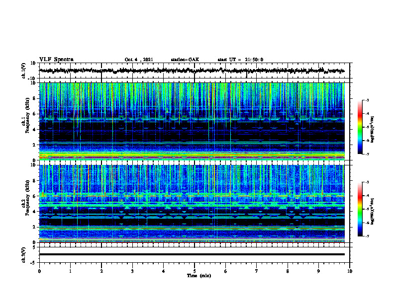This screenshot has width=394, height=304.
Task: Click the "4" tick on the time axis
Action: click(163, 271)
